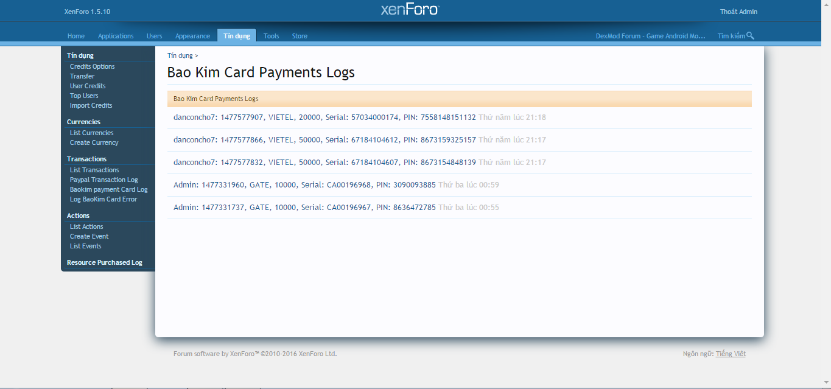Open the Home tab
Image resolution: width=831 pixels, height=389 pixels.
coord(76,36)
